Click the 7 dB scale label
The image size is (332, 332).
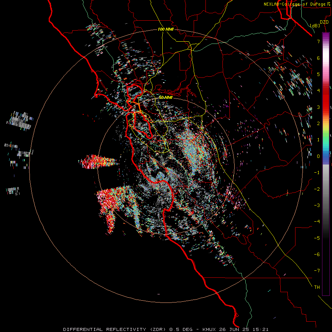pyautogui.click(x=318, y=41)
